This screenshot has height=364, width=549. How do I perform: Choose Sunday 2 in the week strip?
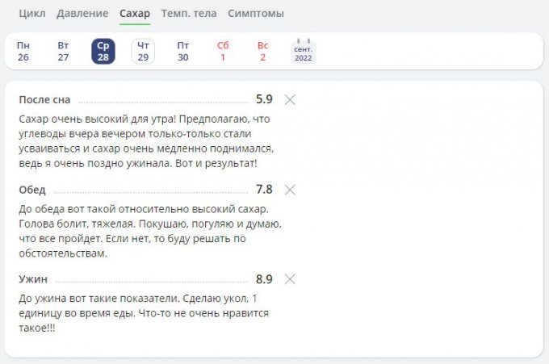[262, 52]
